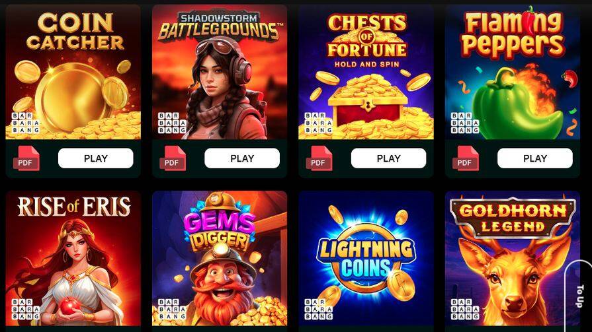Play Chests of Fortune Hold and Spin
This screenshot has width=592, height=332.
(x=388, y=158)
